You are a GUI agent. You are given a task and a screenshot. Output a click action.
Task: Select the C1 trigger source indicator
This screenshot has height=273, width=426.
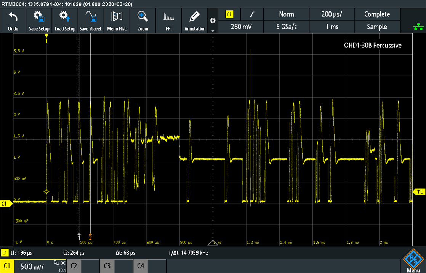click(229, 14)
